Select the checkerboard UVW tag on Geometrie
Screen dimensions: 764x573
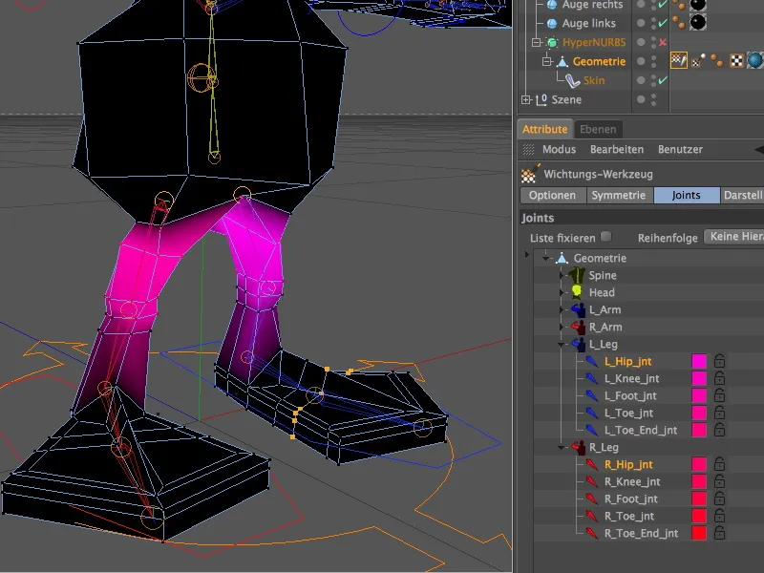coord(736,61)
